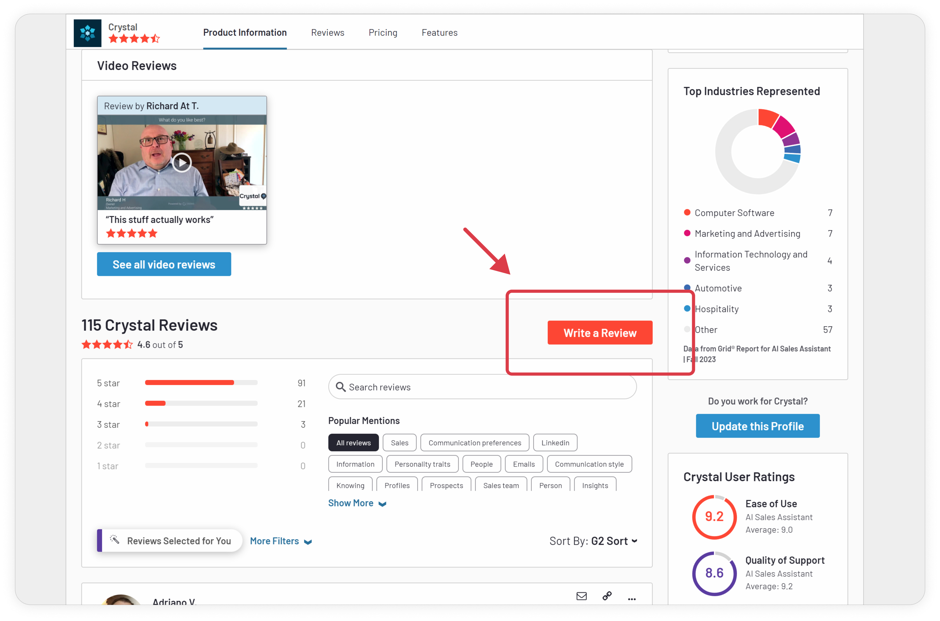Play Richard At T. video review
This screenshot has height=621, width=940.
[182, 162]
